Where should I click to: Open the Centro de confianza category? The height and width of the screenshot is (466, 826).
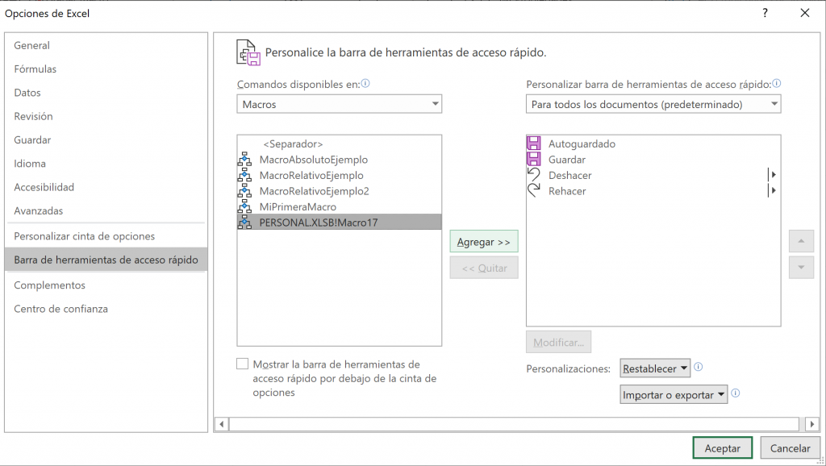pyautogui.click(x=106, y=309)
